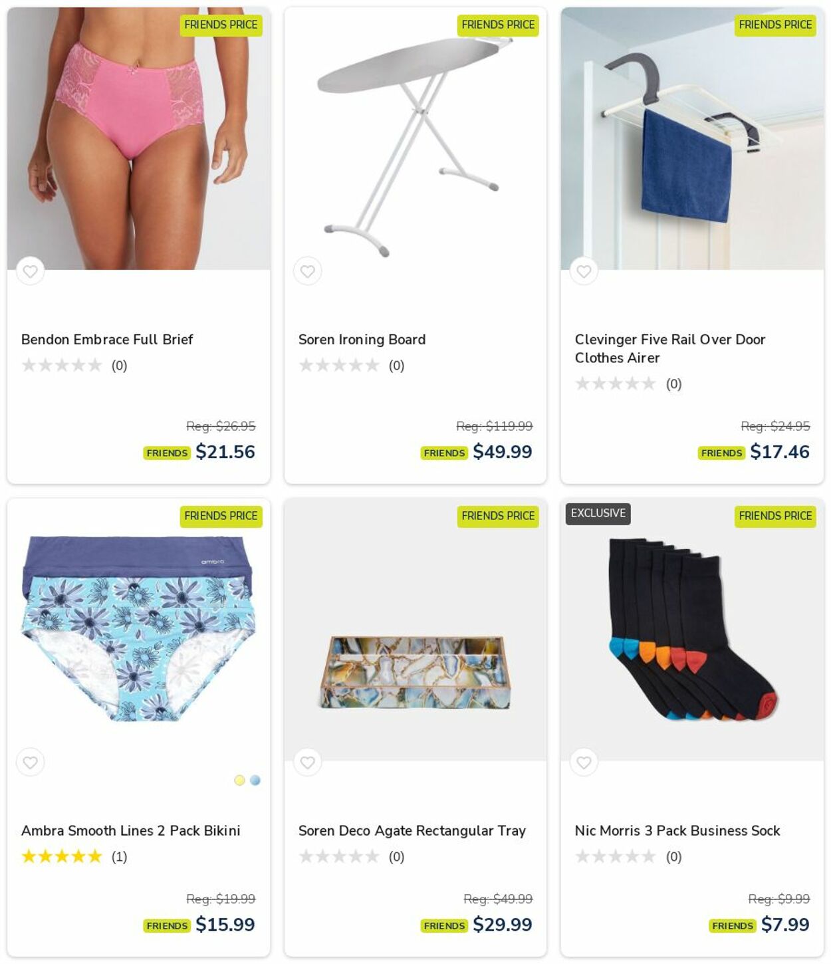Open Soren Deco Agate Rectangular Tray title
Image resolution: width=831 pixels, height=964 pixels.
[x=412, y=830]
